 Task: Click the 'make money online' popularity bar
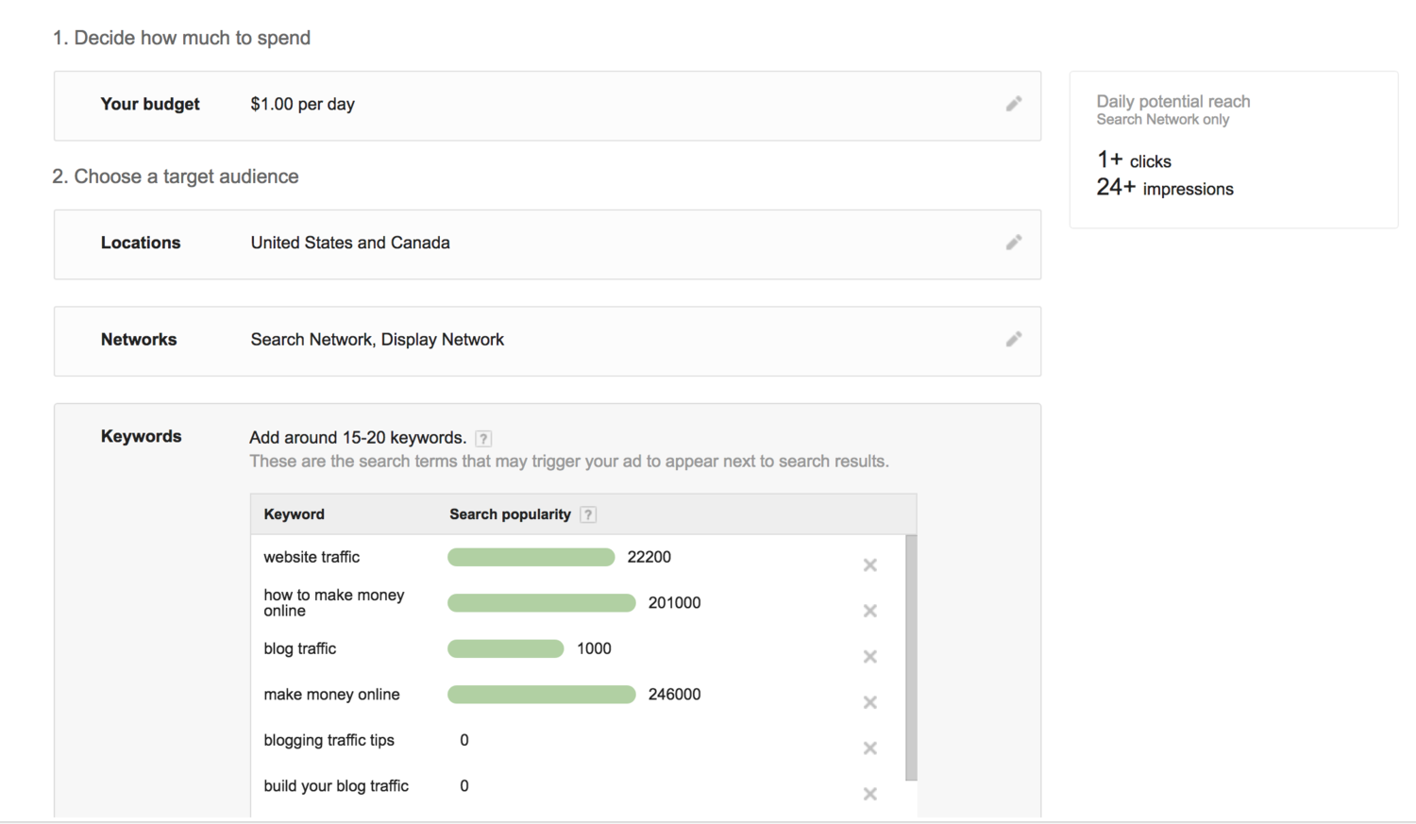[x=542, y=695]
